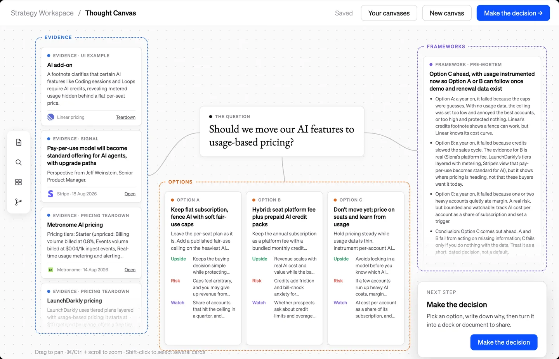Viewport: 559px width, 359px height.
Task: Select the Option A card
Action: tap(203, 268)
